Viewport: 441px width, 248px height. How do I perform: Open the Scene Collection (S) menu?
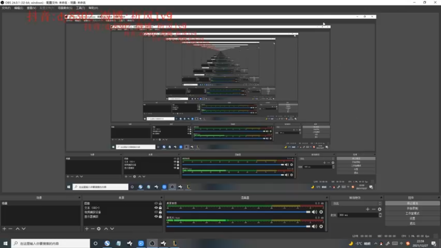point(65,8)
